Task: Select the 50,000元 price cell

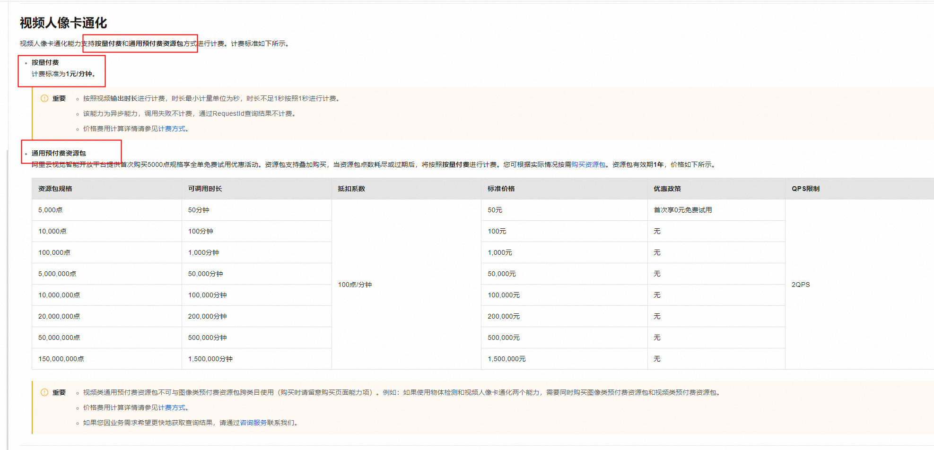Action: click(564, 274)
